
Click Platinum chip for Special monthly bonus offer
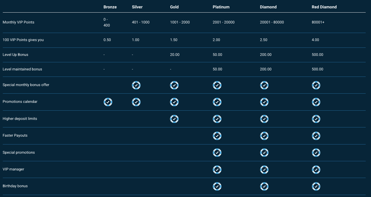[x=217, y=85]
